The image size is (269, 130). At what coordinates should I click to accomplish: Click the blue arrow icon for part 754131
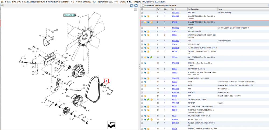point(145,82)
